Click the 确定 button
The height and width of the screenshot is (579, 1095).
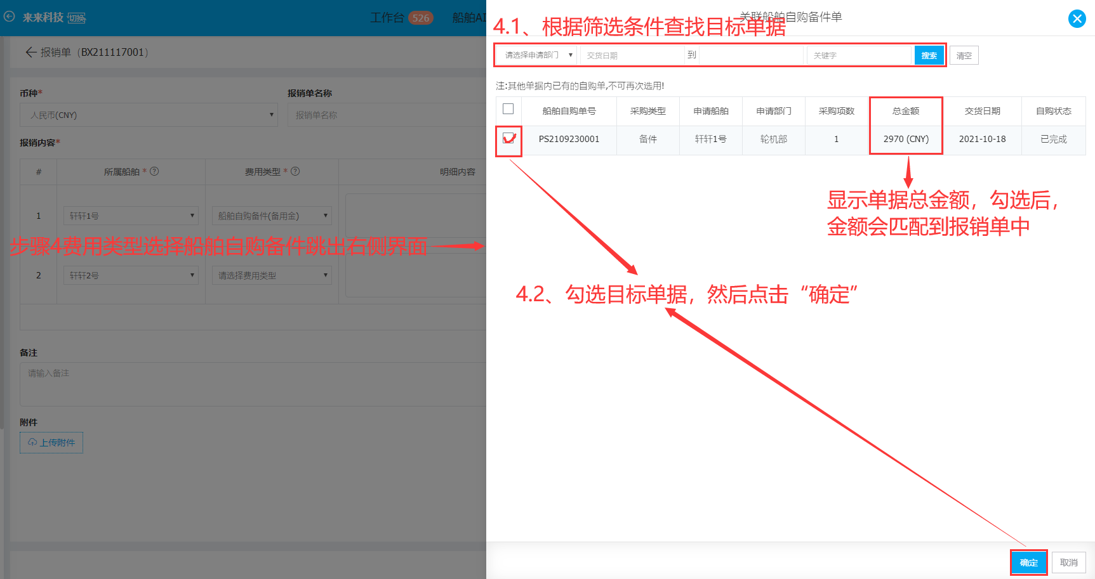1028,563
